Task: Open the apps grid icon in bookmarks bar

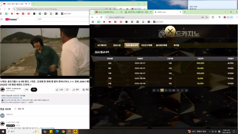Action: pos(93,22)
